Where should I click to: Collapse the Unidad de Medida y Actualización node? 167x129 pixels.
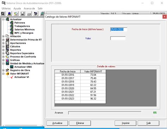(4, 63)
